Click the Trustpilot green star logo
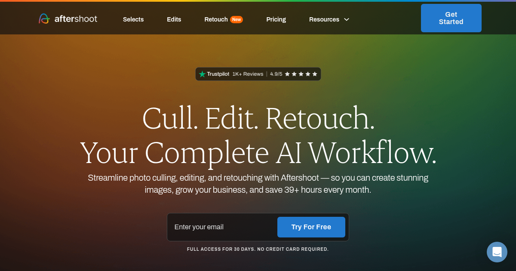Viewport: 516px width, 271px height. [x=202, y=74]
